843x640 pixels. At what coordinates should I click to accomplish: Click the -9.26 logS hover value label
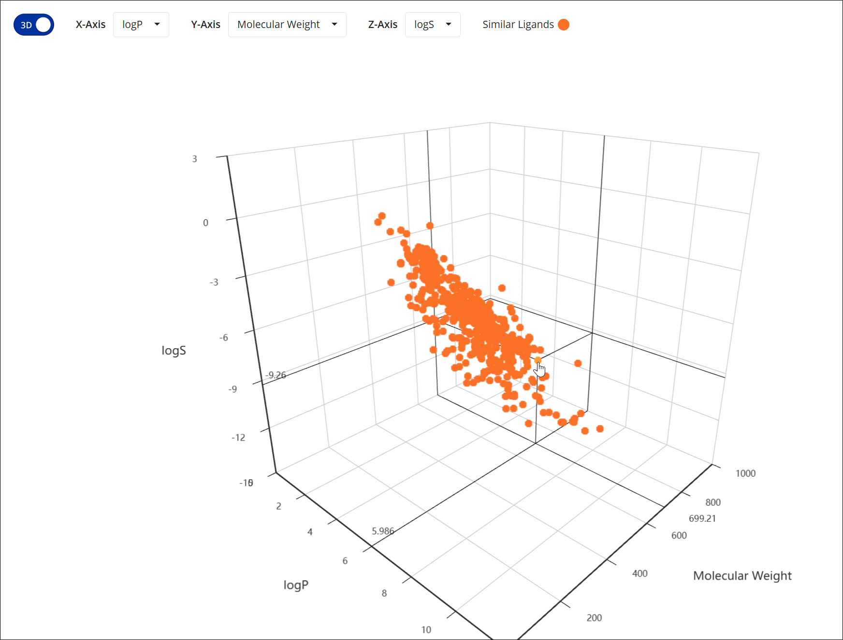(x=276, y=375)
